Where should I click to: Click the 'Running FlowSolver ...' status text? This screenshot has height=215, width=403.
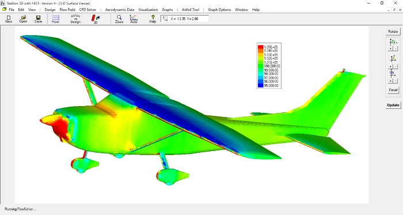click(x=21, y=209)
